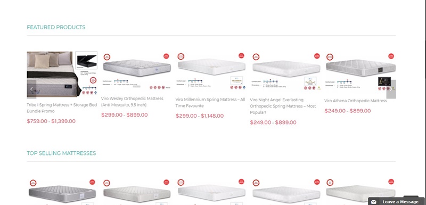Click the red badge on the Viro Wesley image
The width and height of the screenshot is (426, 205).
pyautogui.click(x=166, y=56)
